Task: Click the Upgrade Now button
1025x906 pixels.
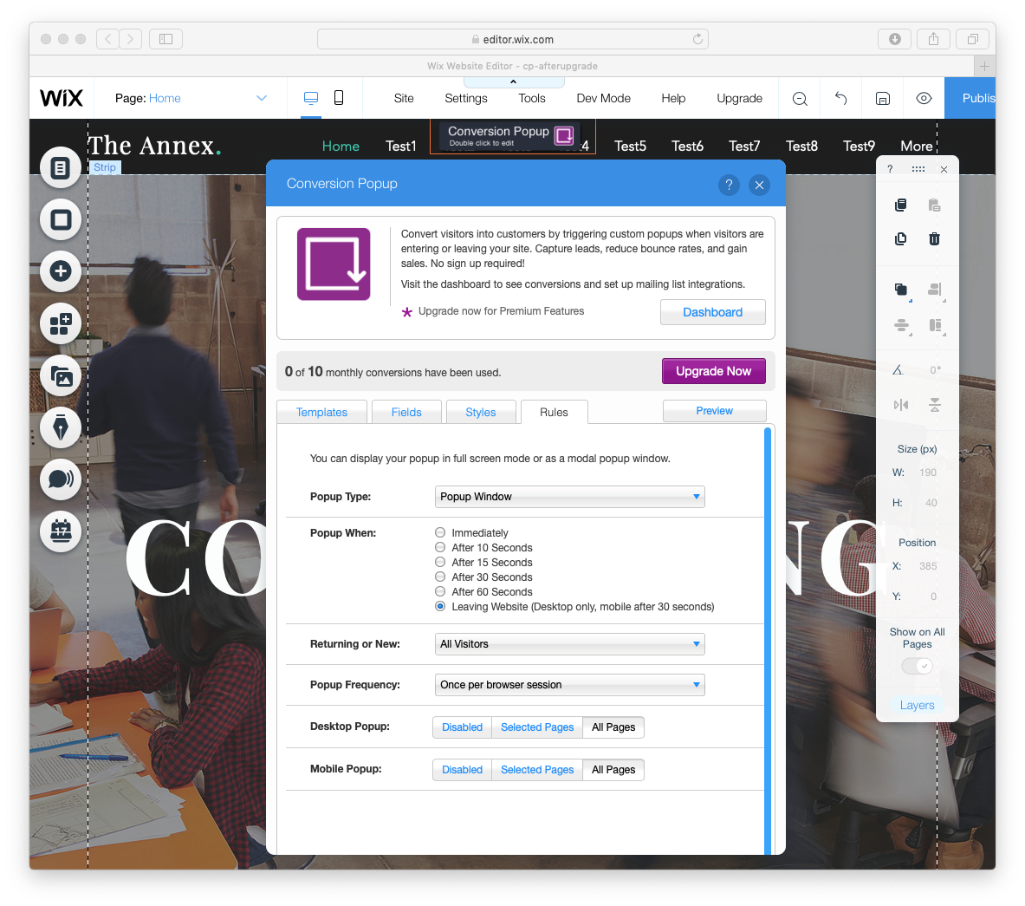Action: pos(714,371)
